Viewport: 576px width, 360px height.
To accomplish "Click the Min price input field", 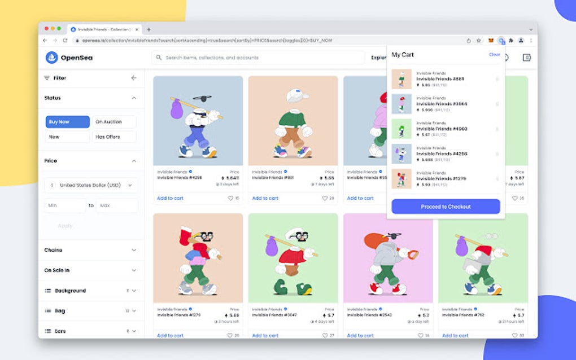I will pos(64,205).
